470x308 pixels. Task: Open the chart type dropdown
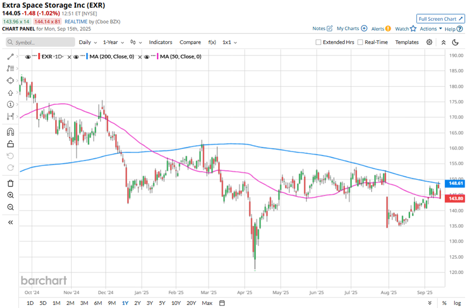[136, 42]
